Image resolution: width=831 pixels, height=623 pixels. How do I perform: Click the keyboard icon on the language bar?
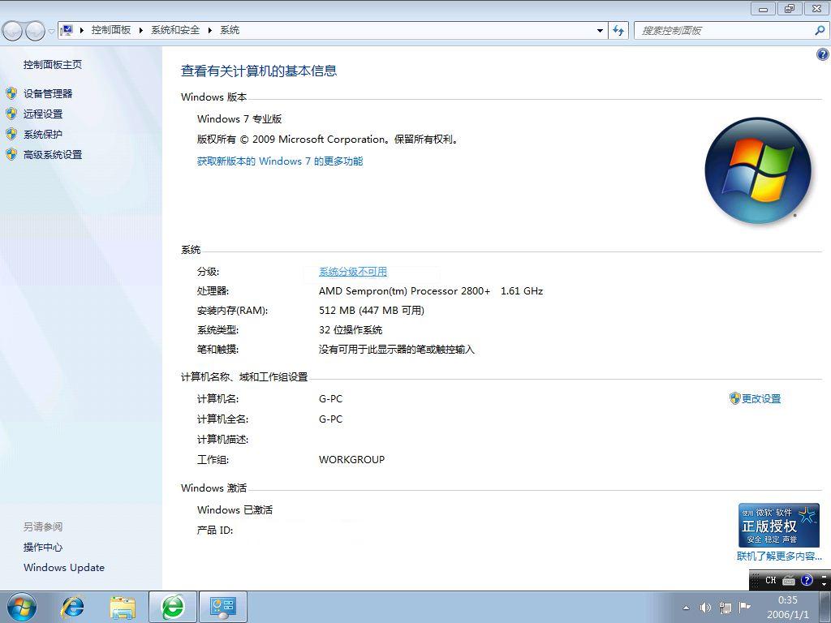(x=789, y=580)
